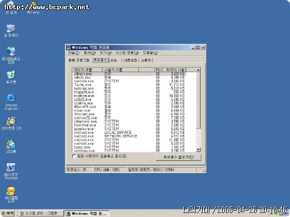Open the V-icon Desktop shortcut
Image resolution: width=290 pixels, height=217 pixels.
[x=11, y=171]
